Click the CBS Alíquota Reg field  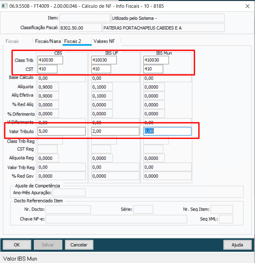pyautogui.click(x=48, y=158)
